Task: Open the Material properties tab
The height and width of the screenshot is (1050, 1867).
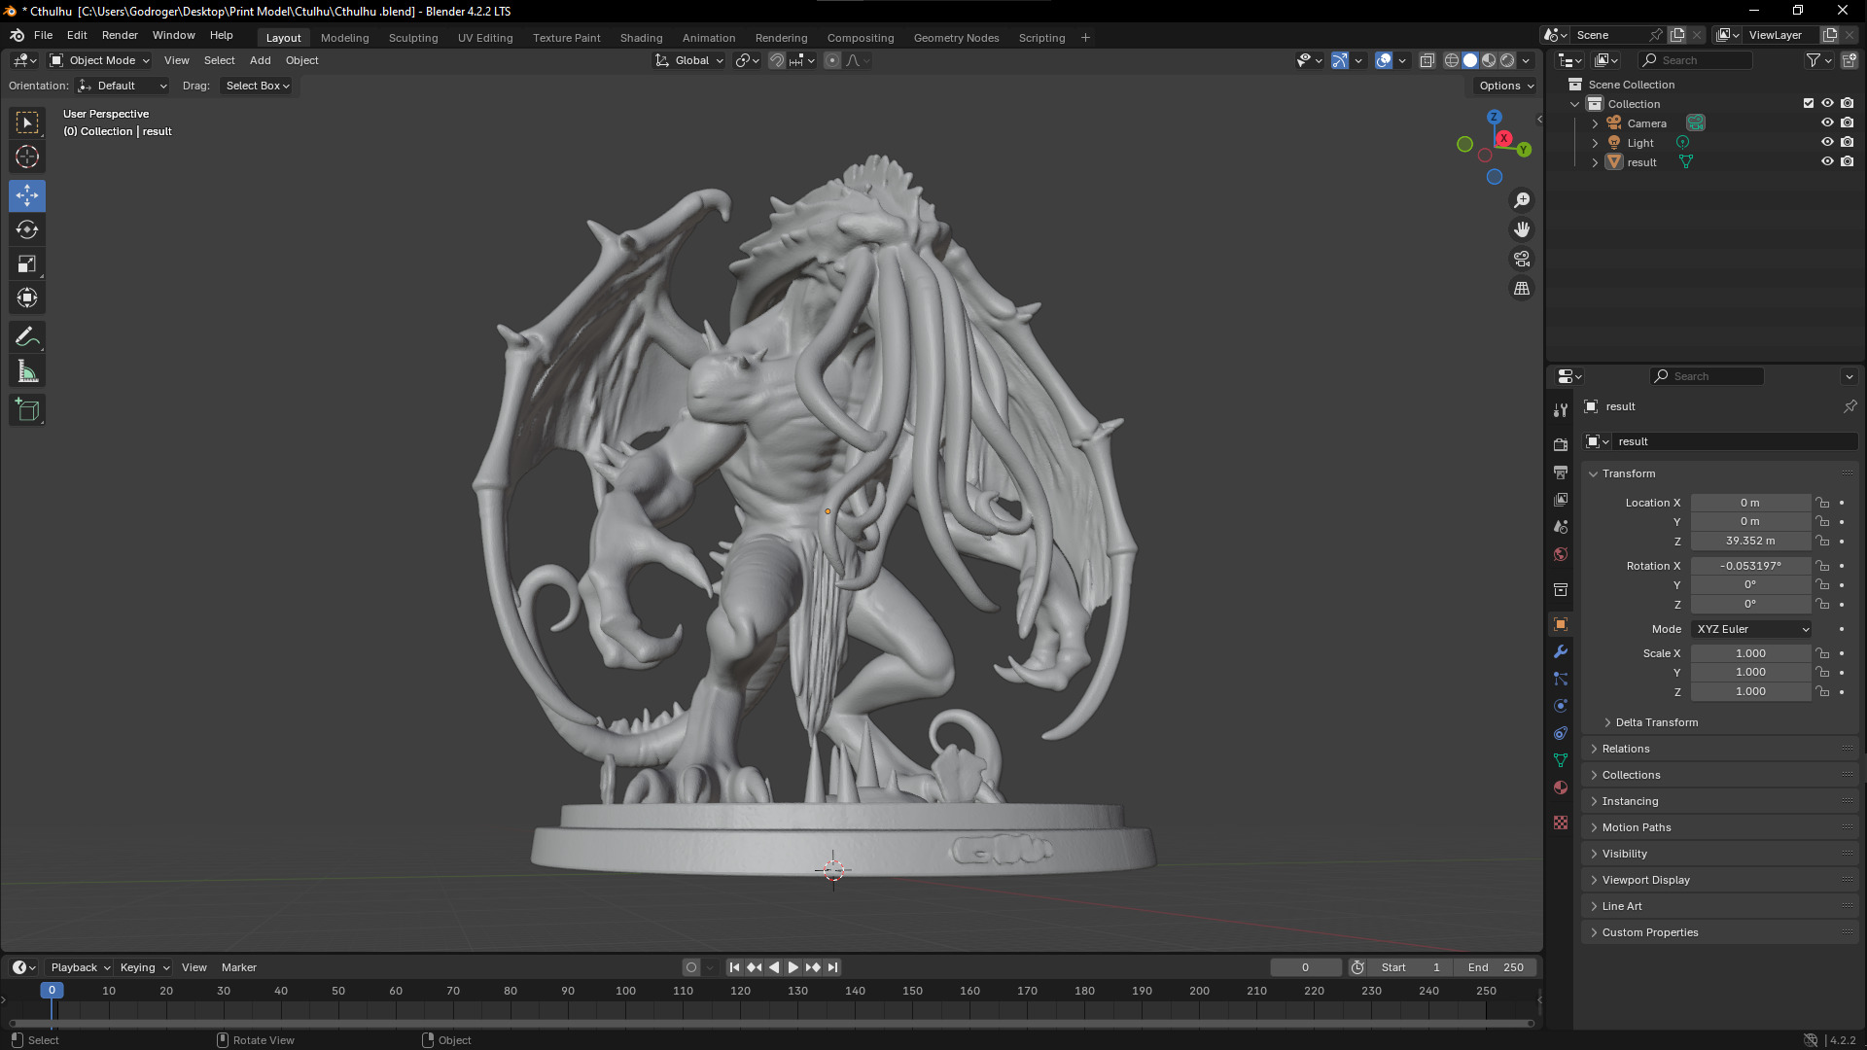Action: 1561,787
